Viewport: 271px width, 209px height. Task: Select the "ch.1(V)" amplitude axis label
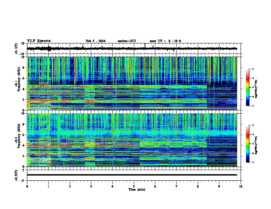[x=16, y=48]
